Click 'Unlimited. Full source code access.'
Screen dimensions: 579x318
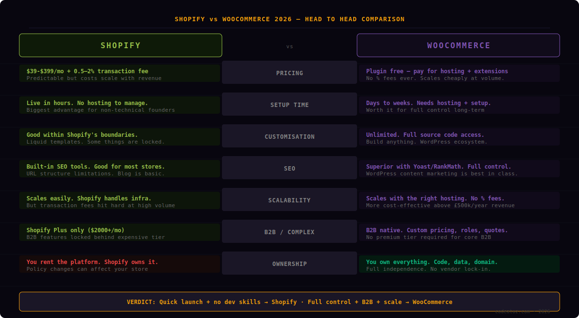(425, 134)
